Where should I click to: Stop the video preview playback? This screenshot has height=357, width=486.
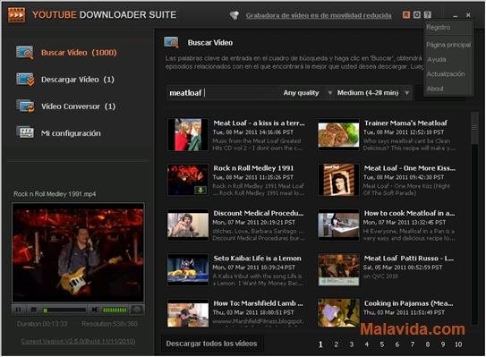tap(34, 310)
